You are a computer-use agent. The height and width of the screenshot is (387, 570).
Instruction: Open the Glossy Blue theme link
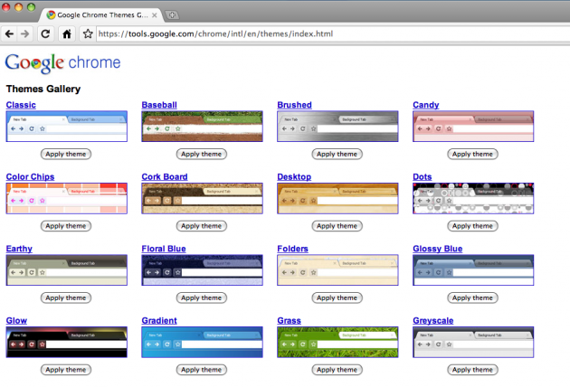438,249
